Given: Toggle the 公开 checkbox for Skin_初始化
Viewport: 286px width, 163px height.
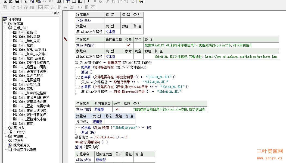Looking at the screenshot, I should (129, 45).
